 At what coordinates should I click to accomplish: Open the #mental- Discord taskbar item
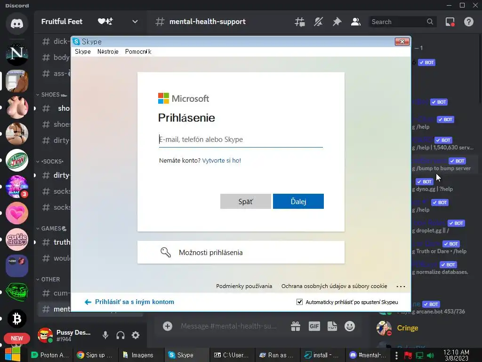pyautogui.click(x=368, y=355)
